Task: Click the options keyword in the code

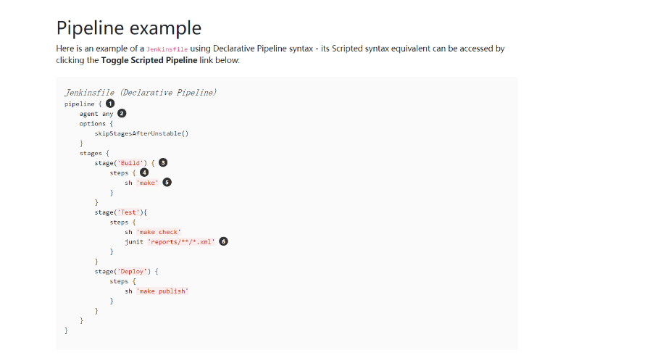Action: point(92,123)
